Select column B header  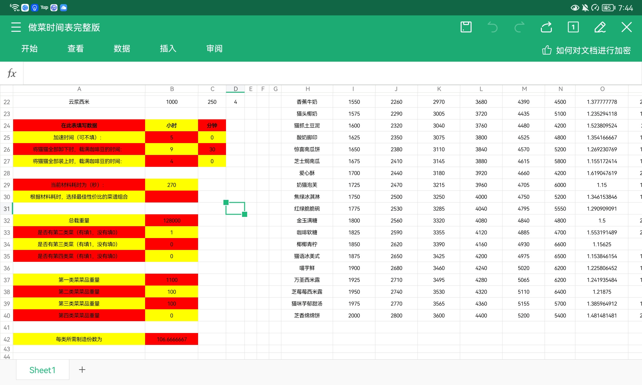point(172,89)
